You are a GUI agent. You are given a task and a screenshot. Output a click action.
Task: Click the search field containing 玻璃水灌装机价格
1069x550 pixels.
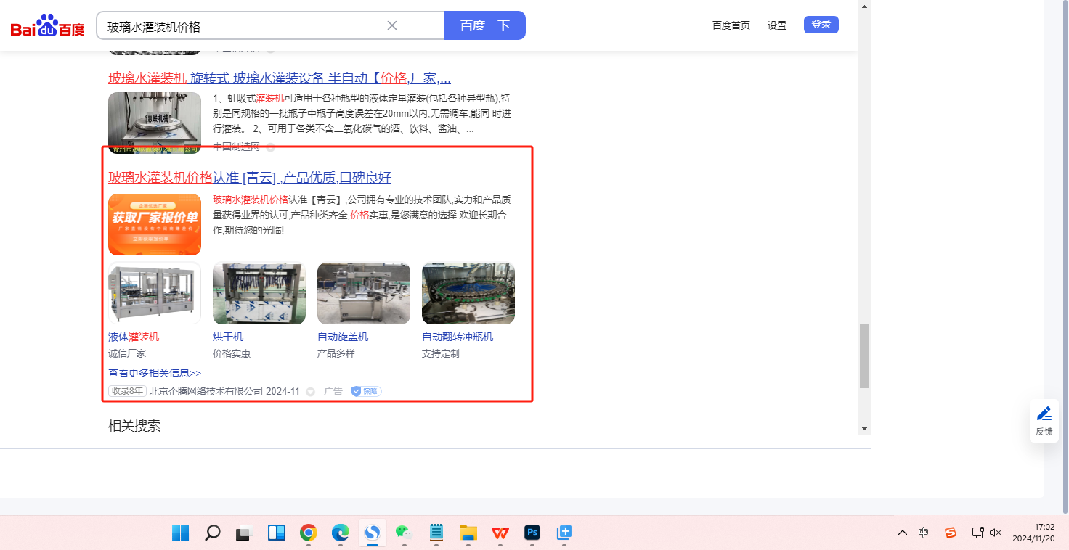tap(243, 26)
